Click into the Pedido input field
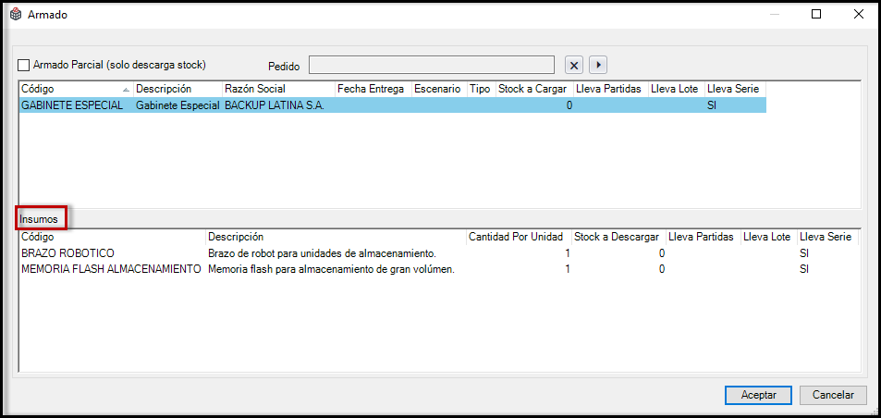The image size is (881, 418). click(432, 65)
